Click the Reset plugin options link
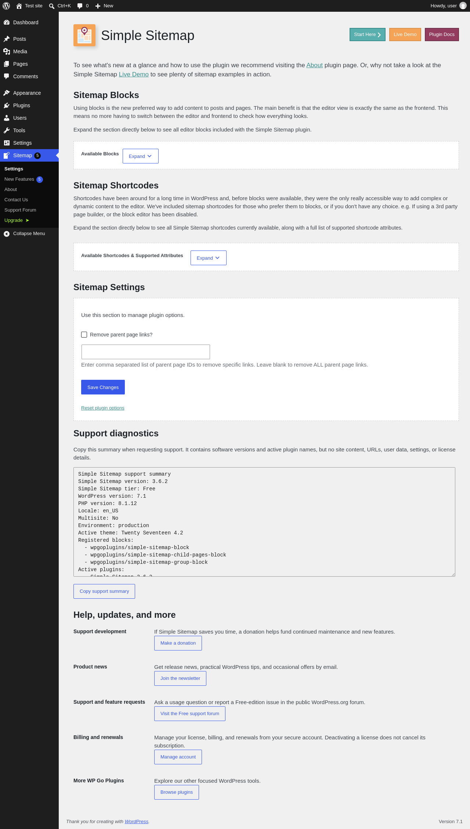 pyautogui.click(x=103, y=408)
